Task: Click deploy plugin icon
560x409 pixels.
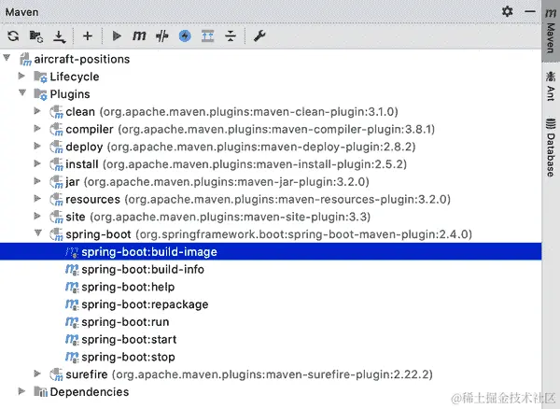Action: tap(56, 147)
